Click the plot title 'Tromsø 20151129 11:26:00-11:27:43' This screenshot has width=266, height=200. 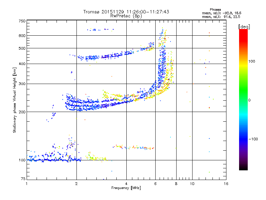(x=126, y=12)
